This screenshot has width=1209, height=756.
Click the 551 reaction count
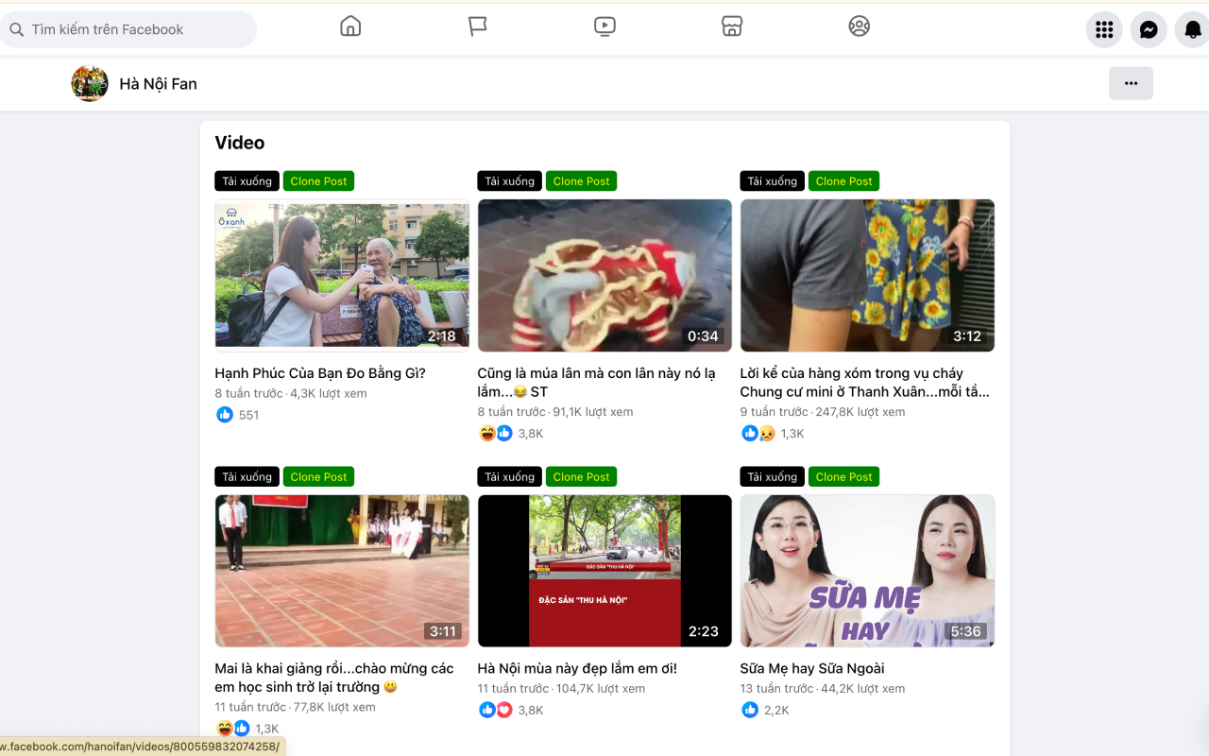[x=248, y=415]
